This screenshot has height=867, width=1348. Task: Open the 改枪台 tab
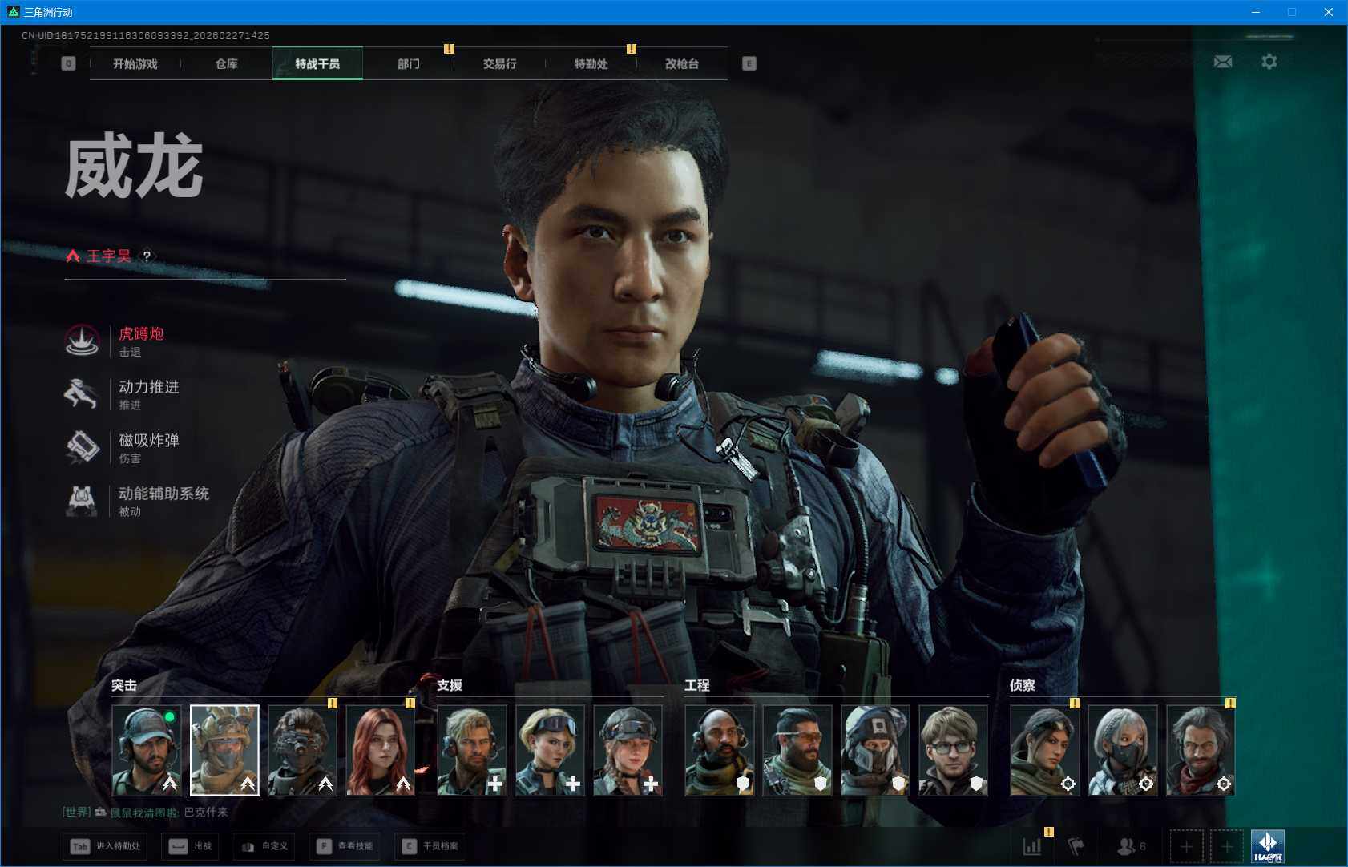(682, 64)
